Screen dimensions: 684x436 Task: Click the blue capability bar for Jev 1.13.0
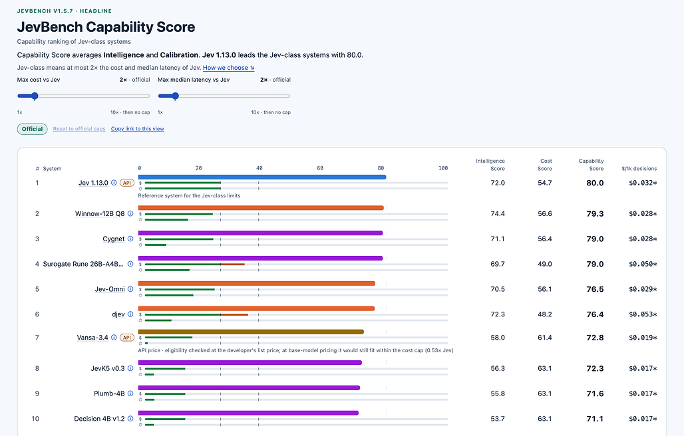click(262, 177)
